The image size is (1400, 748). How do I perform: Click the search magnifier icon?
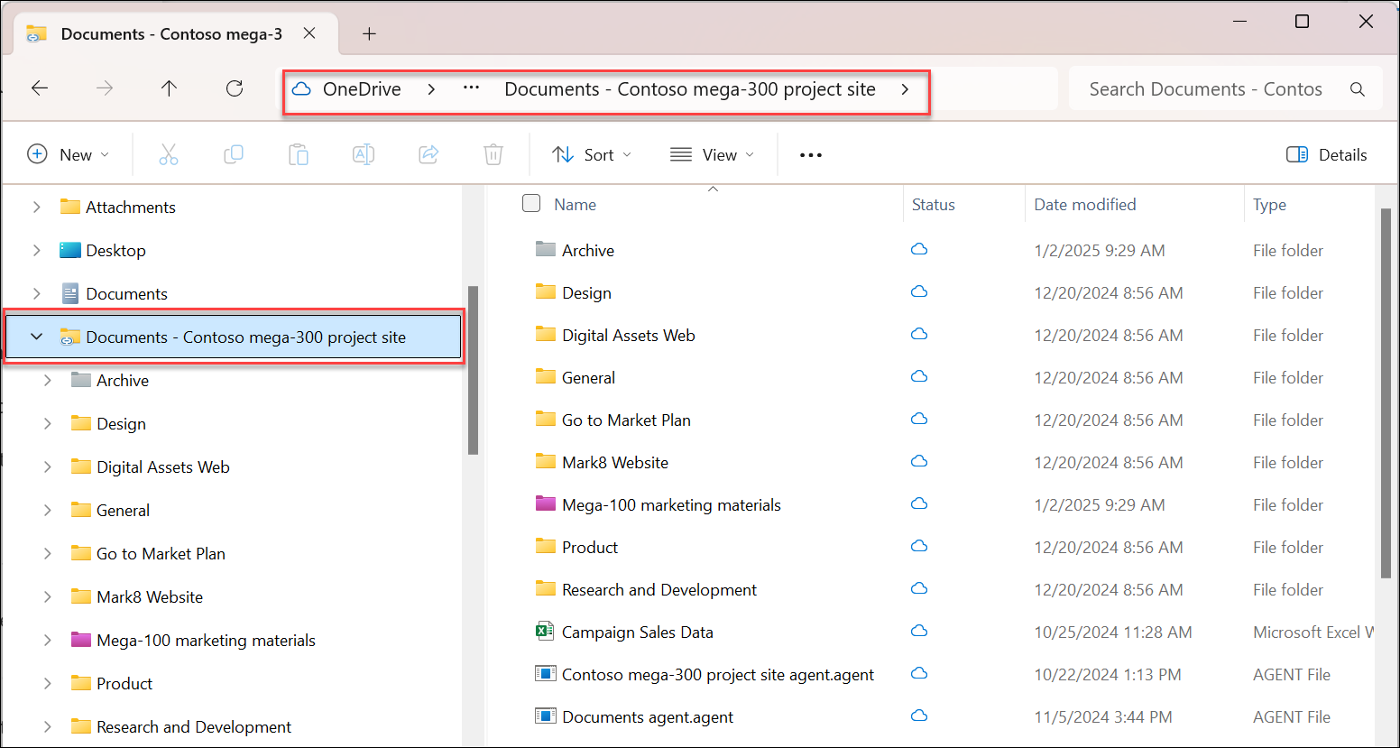tap(1358, 88)
